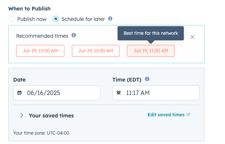
Task: Click the info icon beside Time (EDT)
Action: (x=147, y=79)
